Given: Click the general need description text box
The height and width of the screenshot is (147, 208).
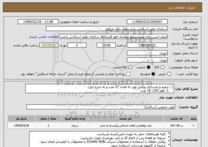Looking at the screenshot, I should tap(100, 88).
